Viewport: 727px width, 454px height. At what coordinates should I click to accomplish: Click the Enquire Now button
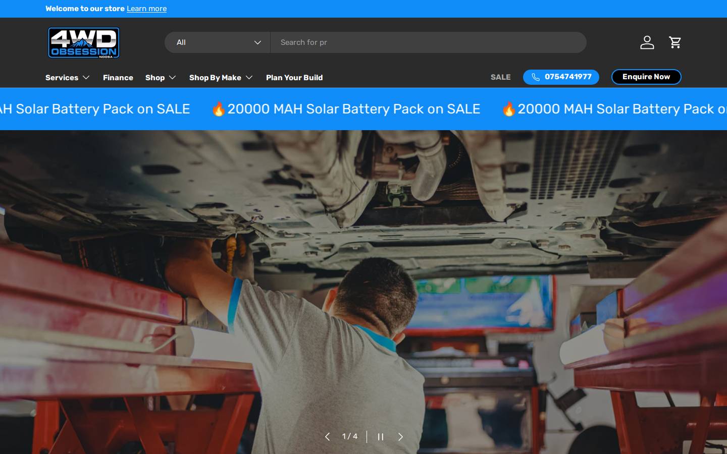point(646,77)
